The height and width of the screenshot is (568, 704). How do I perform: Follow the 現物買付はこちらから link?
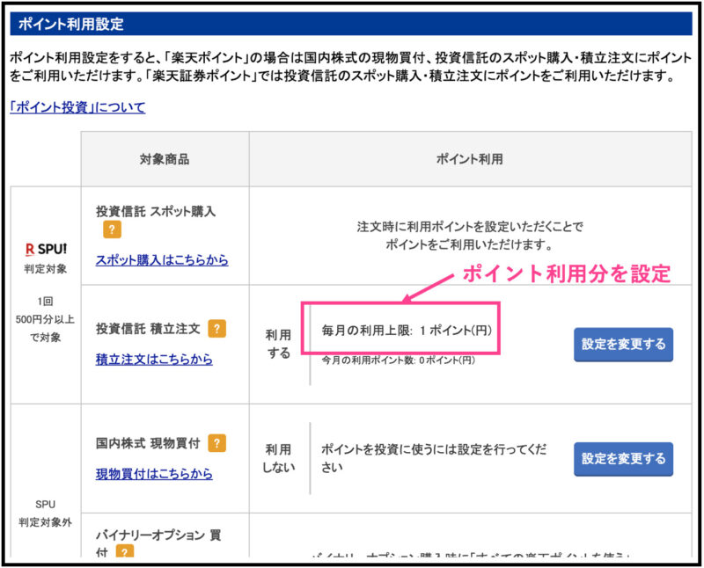pyautogui.click(x=154, y=473)
